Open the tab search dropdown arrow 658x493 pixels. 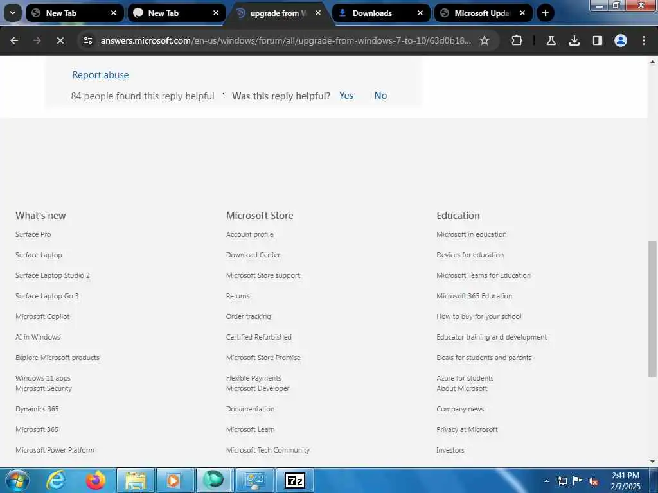click(13, 13)
